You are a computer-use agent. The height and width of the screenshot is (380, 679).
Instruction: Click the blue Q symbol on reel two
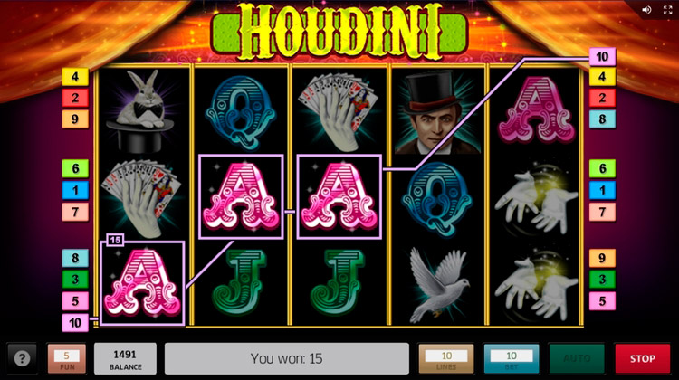click(x=240, y=112)
